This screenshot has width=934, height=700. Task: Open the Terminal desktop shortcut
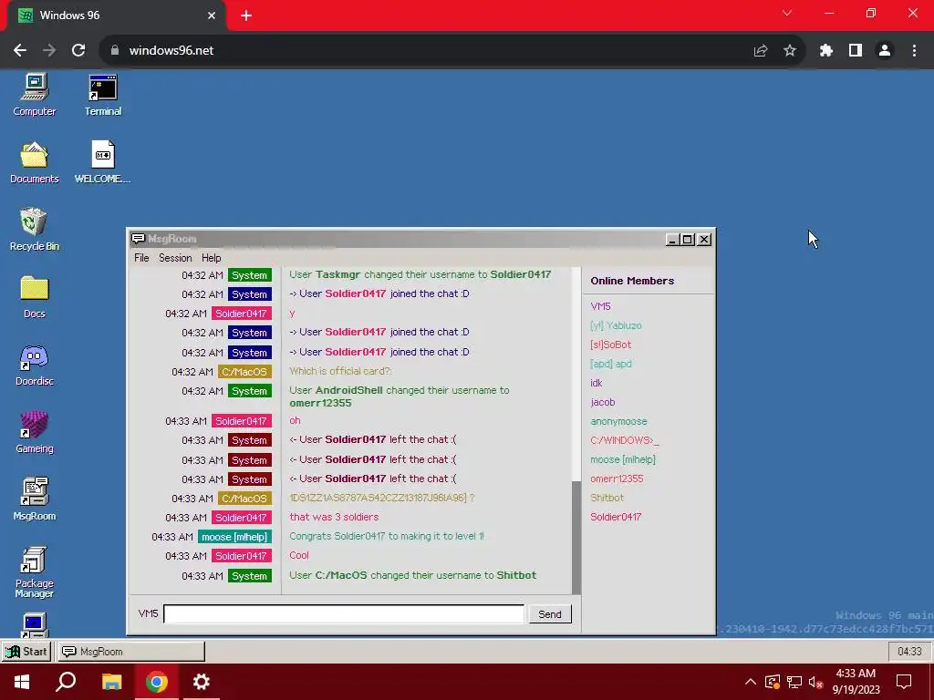(x=102, y=95)
